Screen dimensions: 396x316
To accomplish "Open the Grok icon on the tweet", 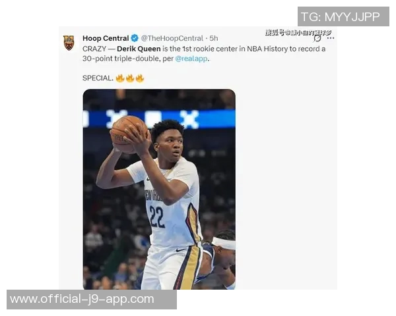I will tap(317, 39).
